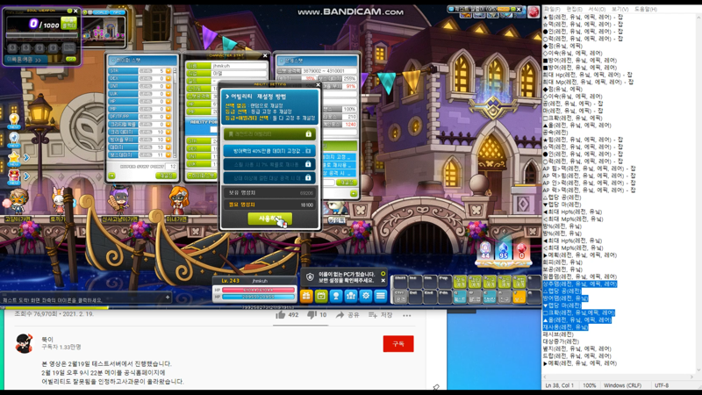
Task: Open Notepad Edit menu
Action: click(x=575, y=9)
